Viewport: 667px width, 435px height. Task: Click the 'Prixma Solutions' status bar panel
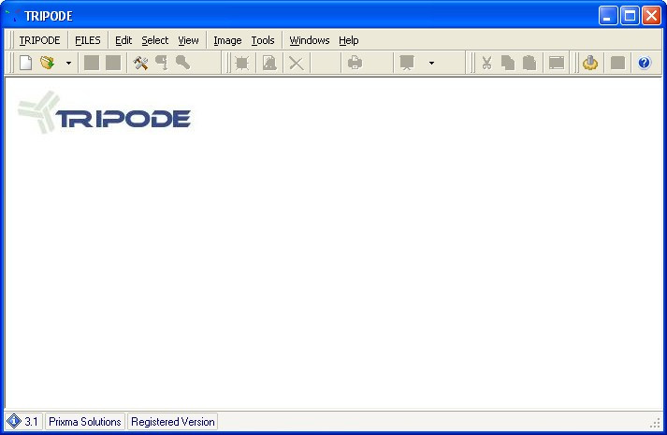[85, 422]
